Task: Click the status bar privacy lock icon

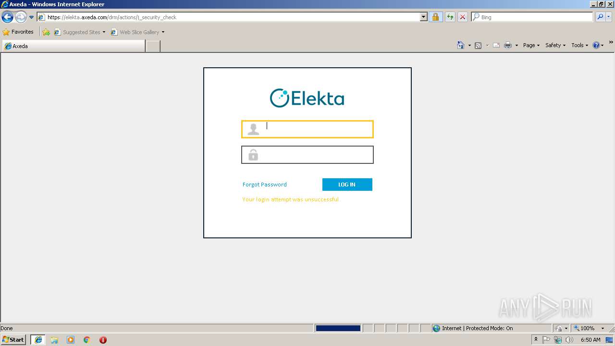Action: 559,328
